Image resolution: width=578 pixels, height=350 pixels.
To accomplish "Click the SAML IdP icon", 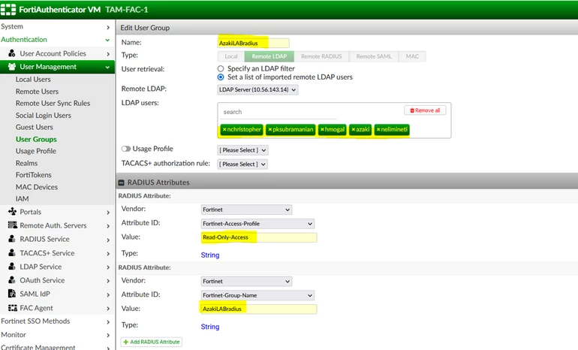I will 12,294.
